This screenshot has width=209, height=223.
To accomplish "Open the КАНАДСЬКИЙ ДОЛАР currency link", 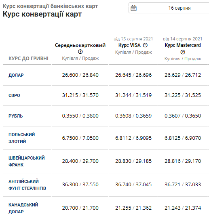I will (x=23, y=208).
